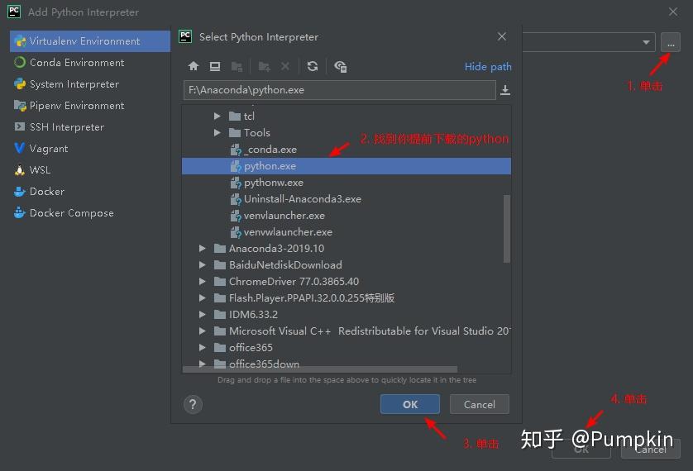Go to home directory icon
The height and width of the screenshot is (471, 693).
(x=194, y=66)
